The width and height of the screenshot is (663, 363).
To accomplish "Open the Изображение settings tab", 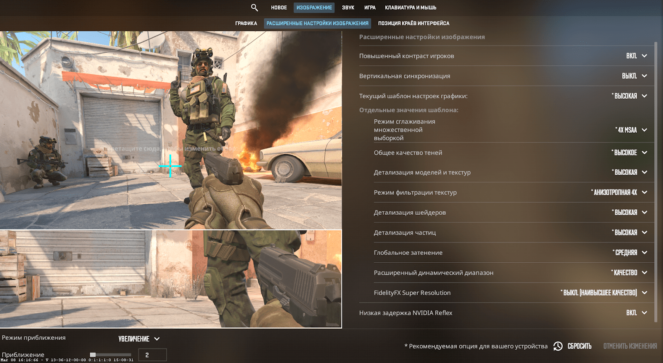I will point(314,7).
